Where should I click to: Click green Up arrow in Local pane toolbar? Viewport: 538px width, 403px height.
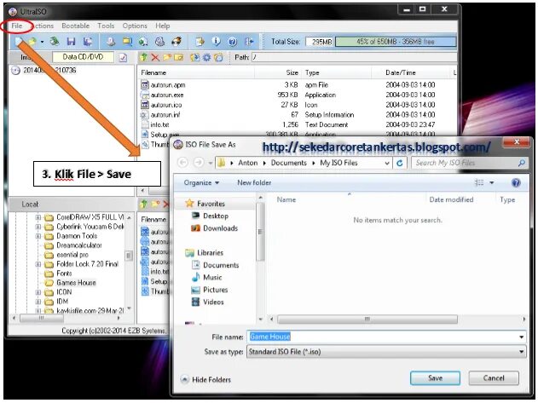pyautogui.click(x=144, y=204)
